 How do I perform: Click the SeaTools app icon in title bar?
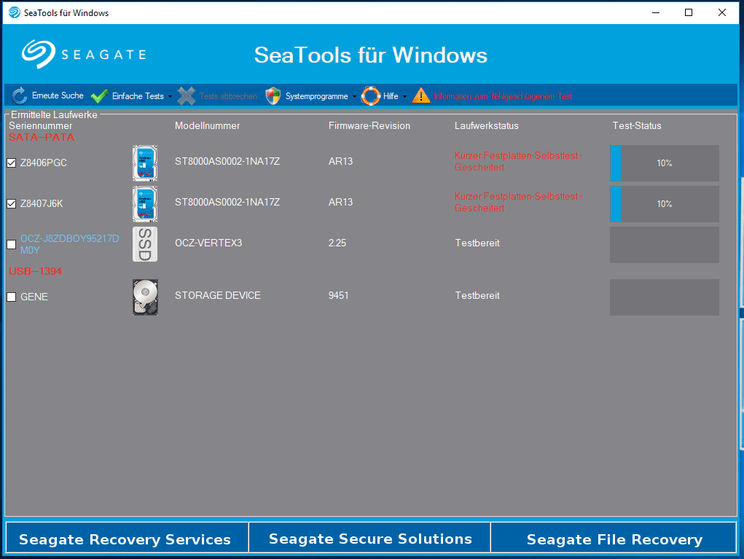pos(15,13)
